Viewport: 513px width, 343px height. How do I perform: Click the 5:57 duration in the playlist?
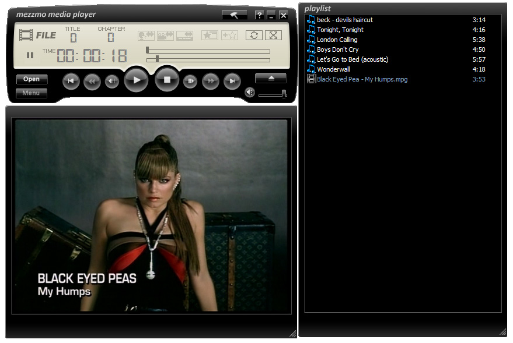pyautogui.click(x=479, y=60)
